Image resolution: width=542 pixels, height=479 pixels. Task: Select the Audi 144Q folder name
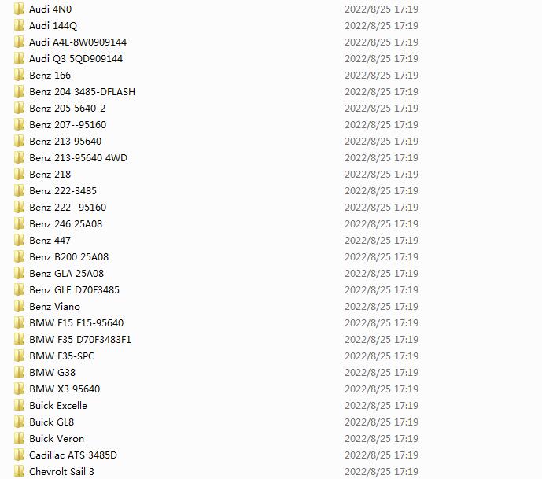click(x=53, y=26)
